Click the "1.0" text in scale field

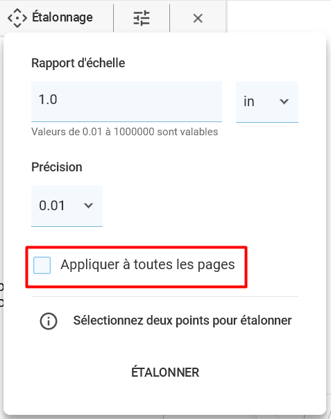(48, 99)
